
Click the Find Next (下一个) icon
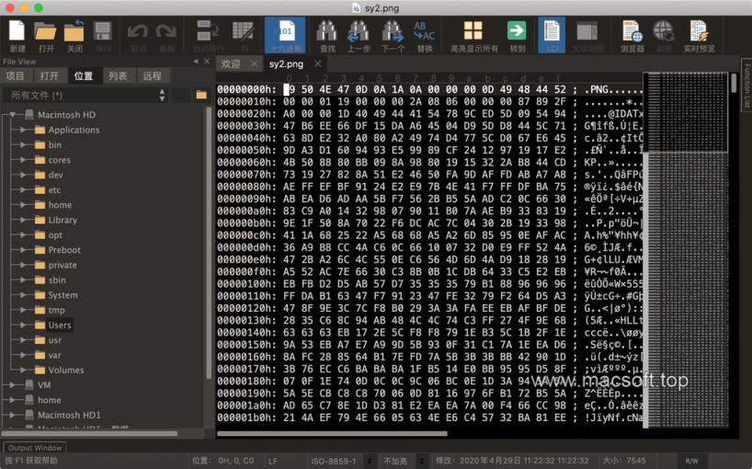(393, 34)
